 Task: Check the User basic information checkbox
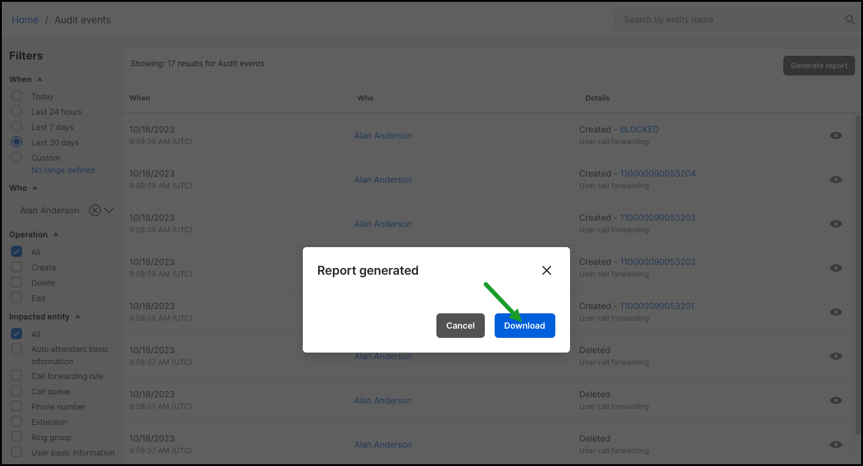pos(17,453)
